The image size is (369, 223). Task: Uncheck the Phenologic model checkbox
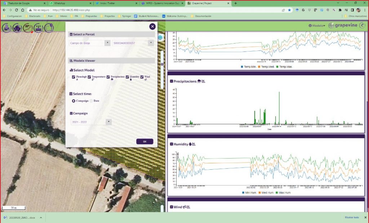74,77
